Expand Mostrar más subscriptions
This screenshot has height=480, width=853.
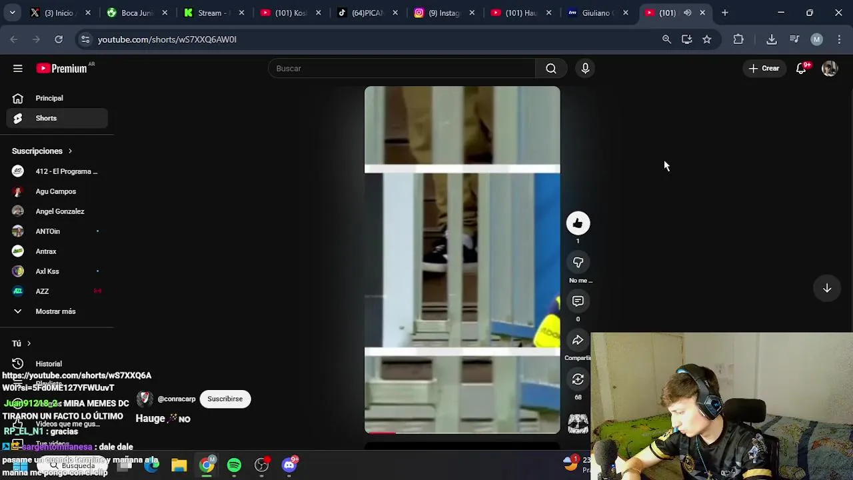[57, 311]
